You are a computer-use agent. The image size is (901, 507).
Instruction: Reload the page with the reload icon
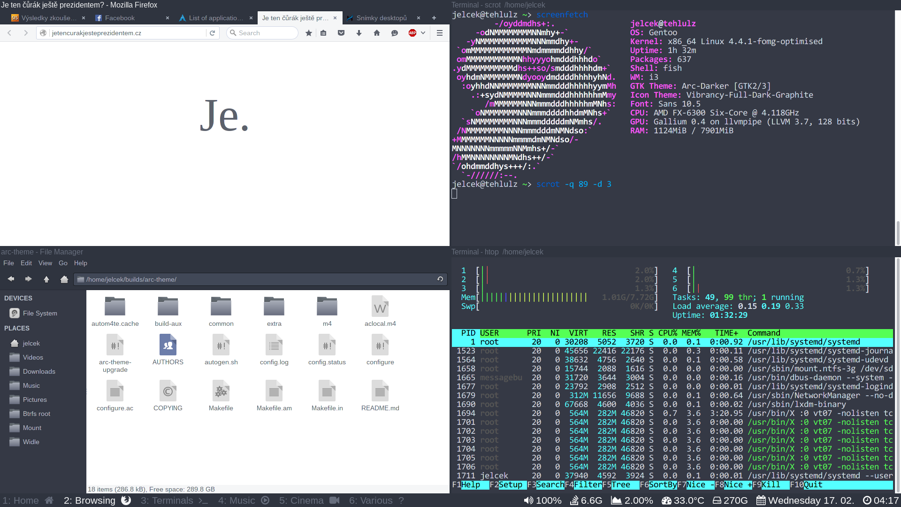(x=212, y=33)
